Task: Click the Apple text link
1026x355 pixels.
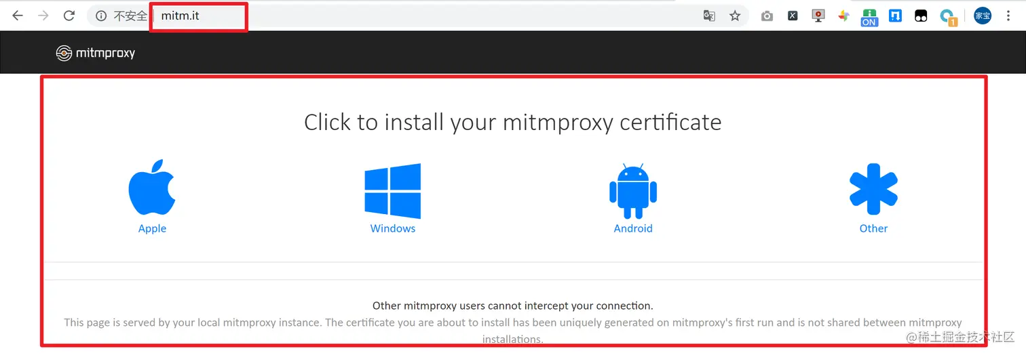Action: [x=152, y=228]
